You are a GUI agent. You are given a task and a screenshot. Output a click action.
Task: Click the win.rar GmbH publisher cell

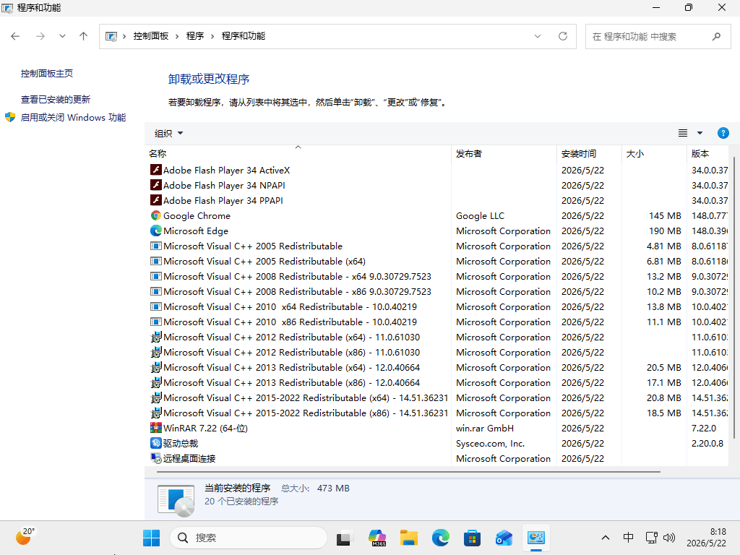[485, 428]
